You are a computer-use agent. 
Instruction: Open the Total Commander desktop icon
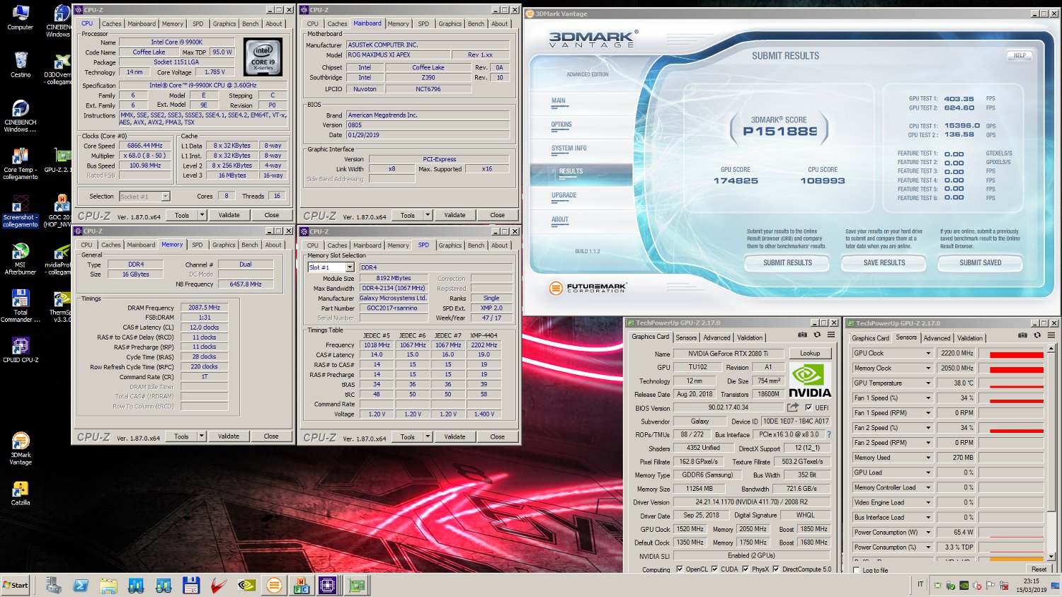pyautogui.click(x=21, y=306)
